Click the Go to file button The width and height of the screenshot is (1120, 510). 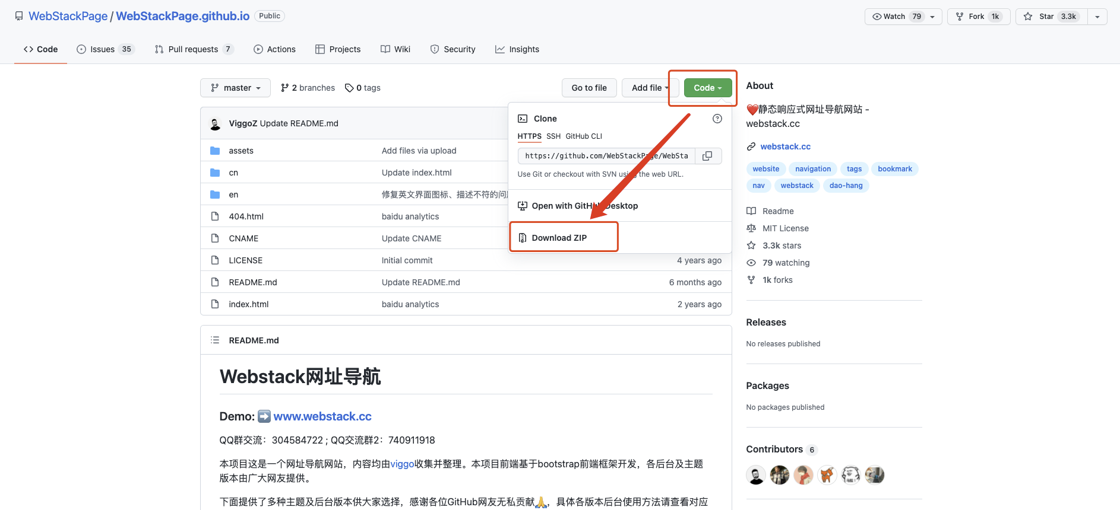point(589,88)
